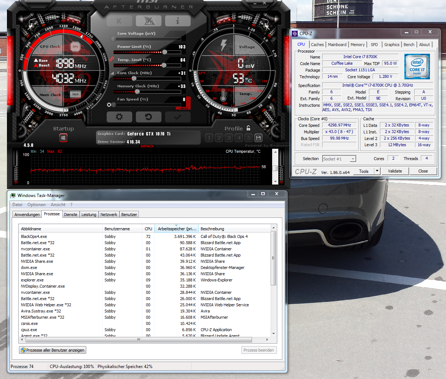Open the ? help menu in Task-Manager
The image size is (446, 379).
[72, 205]
